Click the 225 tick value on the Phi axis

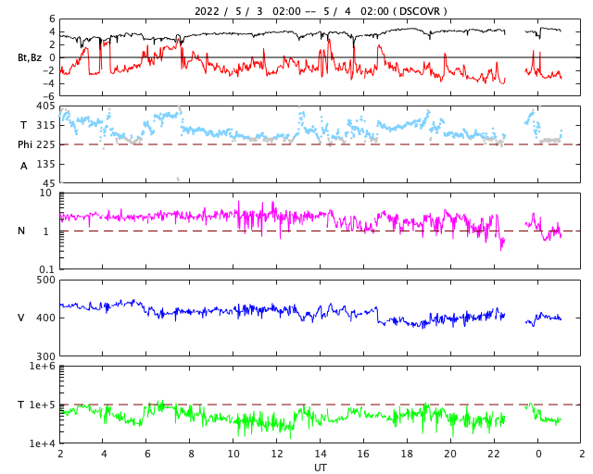point(45,144)
